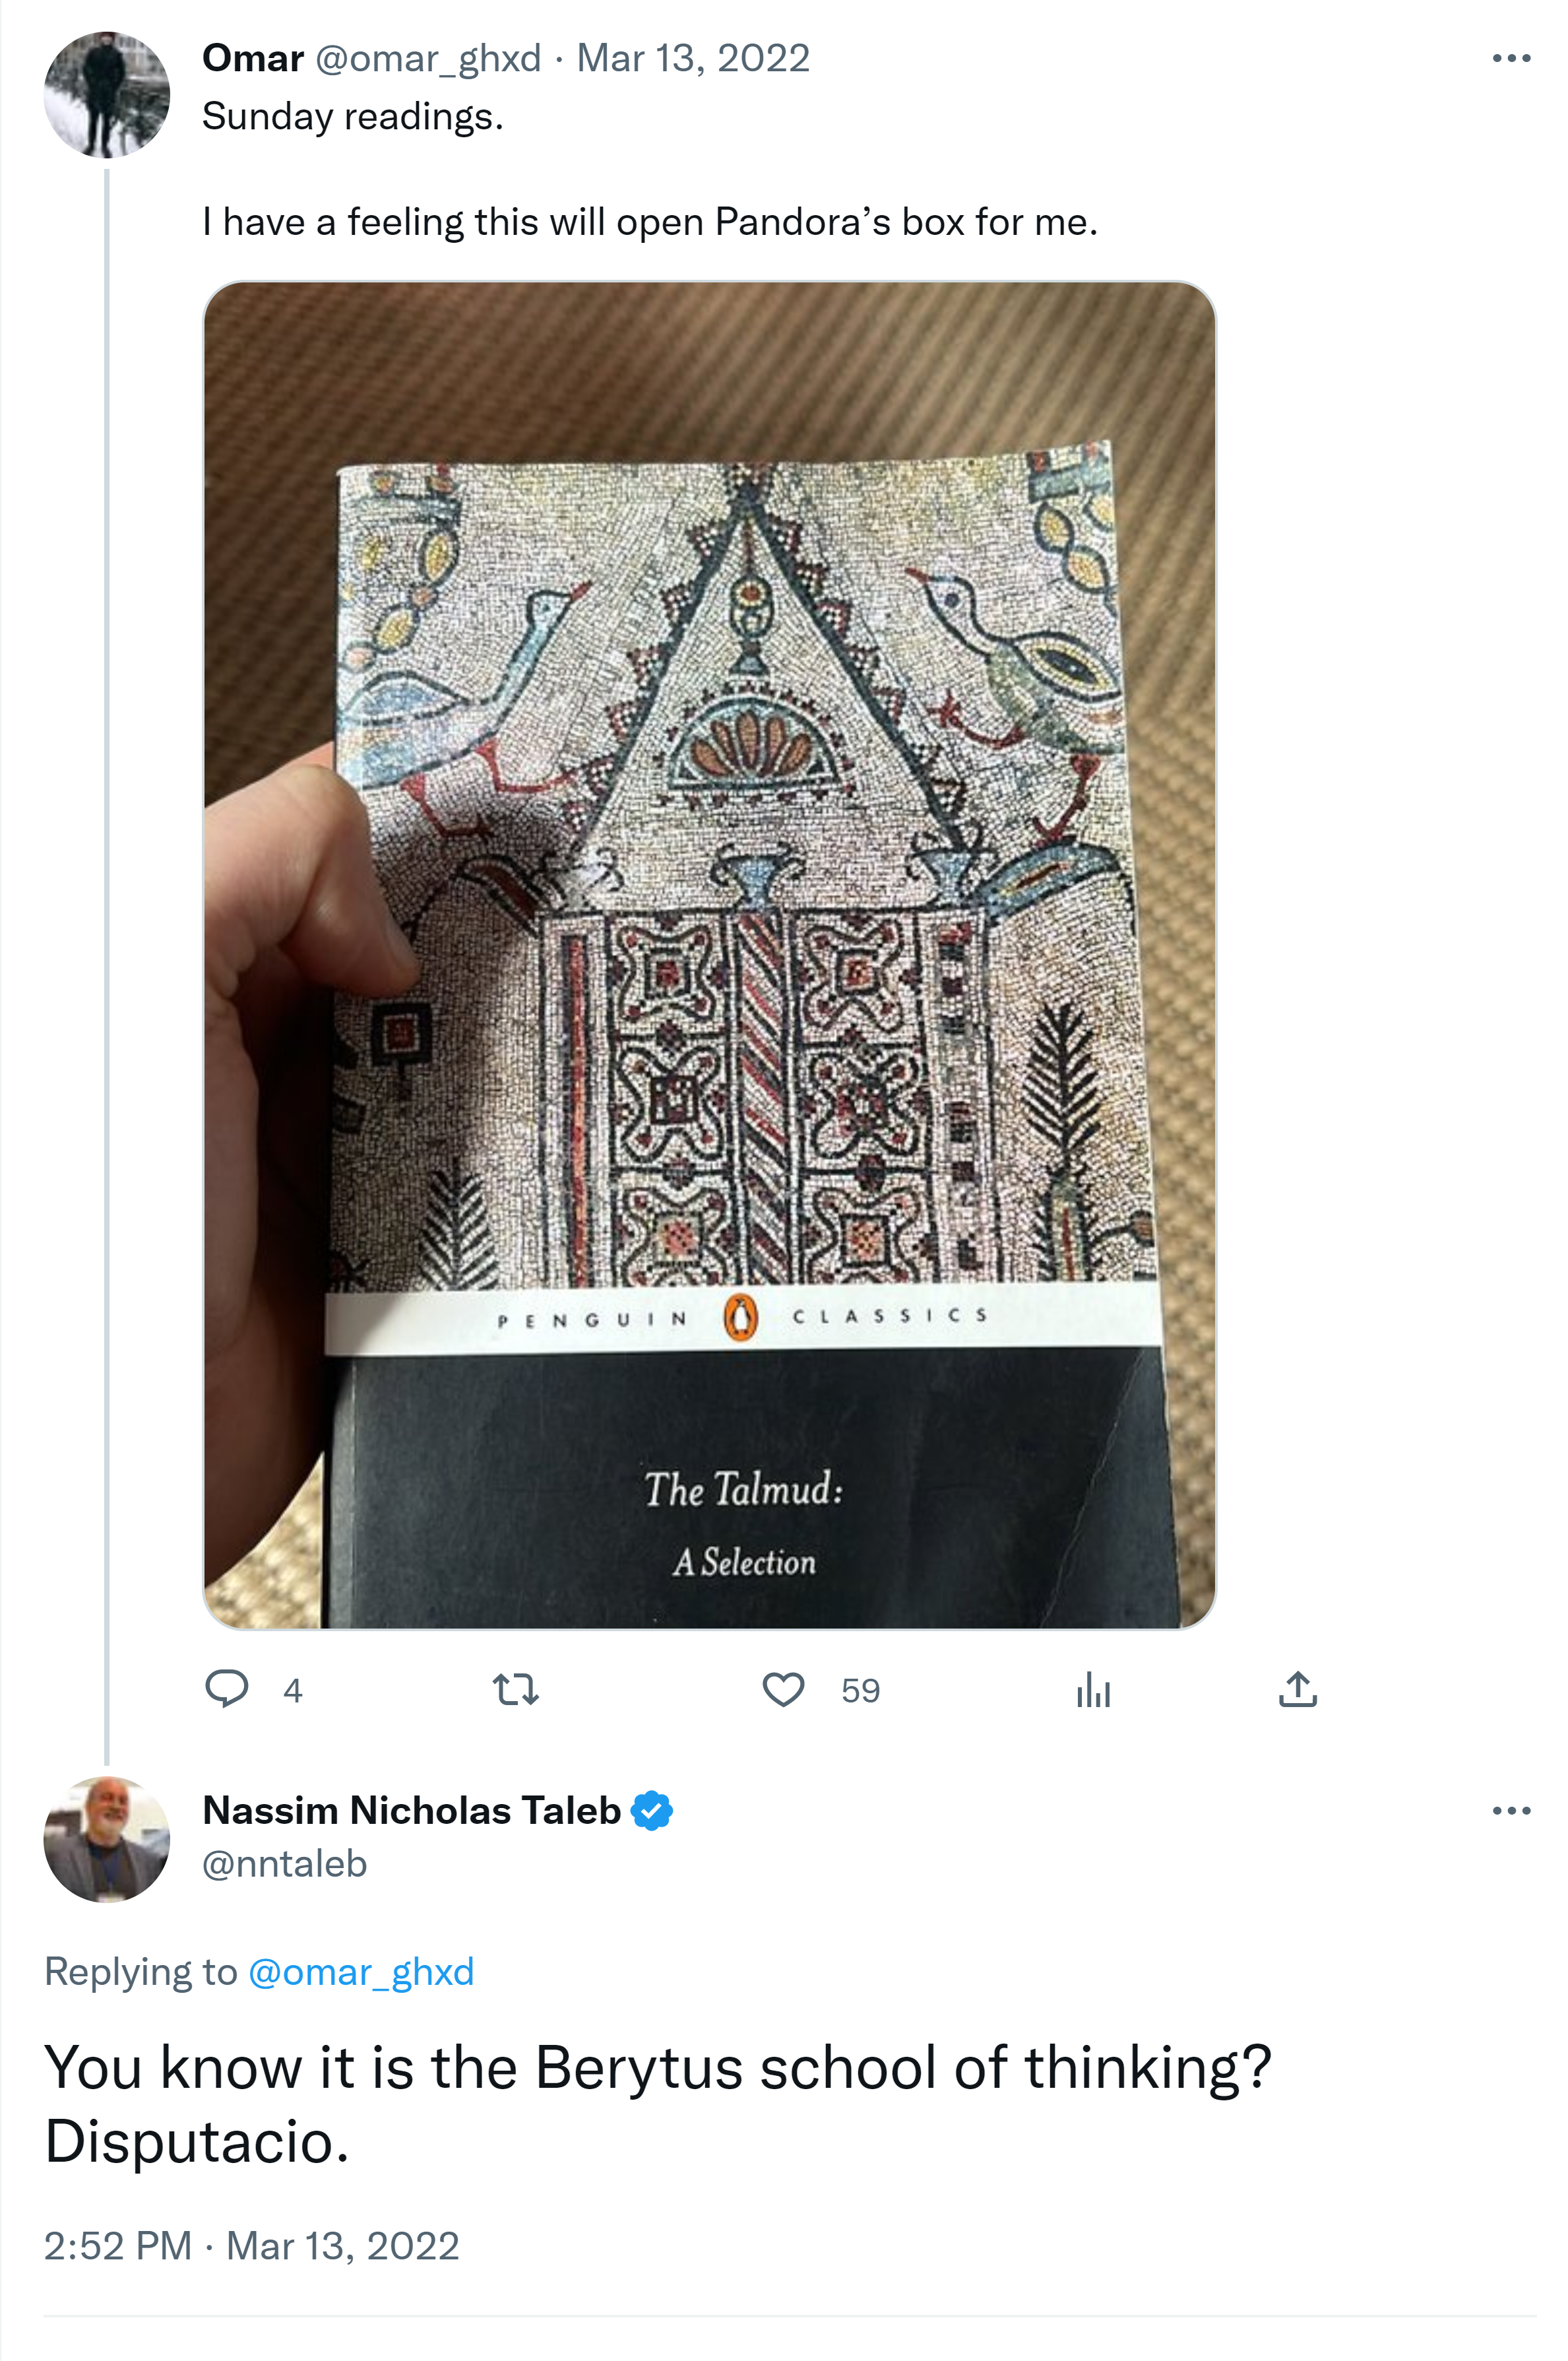Click the Mar 13, 2022 date on Omar's tweet
The height and width of the screenshot is (2361, 1568).
click(x=693, y=59)
